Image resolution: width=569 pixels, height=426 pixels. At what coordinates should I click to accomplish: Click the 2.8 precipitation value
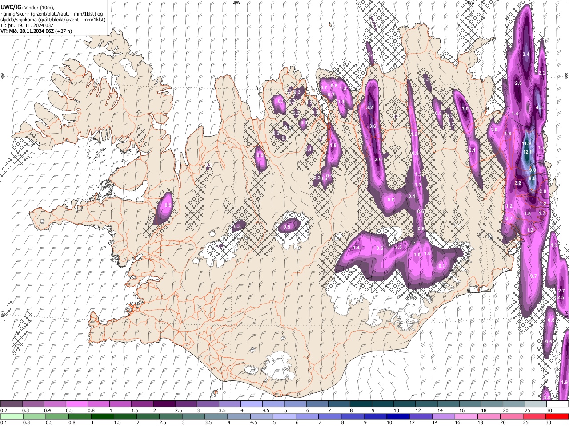pos(518,183)
